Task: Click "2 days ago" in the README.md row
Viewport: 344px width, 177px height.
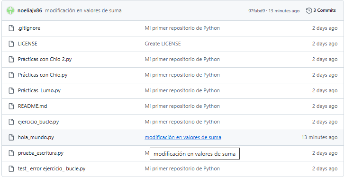Action: point(325,106)
